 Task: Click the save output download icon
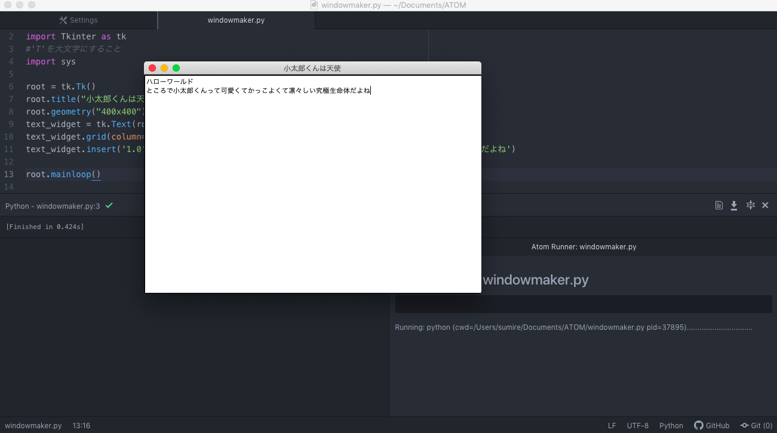coord(734,205)
